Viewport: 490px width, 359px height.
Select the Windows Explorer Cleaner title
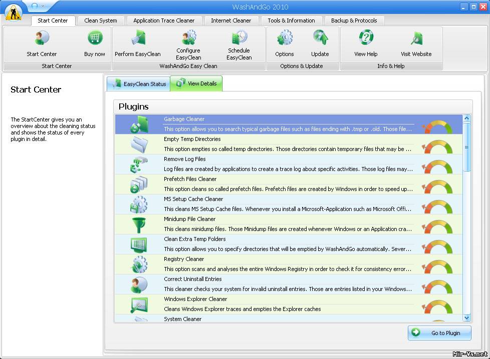point(195,299)
